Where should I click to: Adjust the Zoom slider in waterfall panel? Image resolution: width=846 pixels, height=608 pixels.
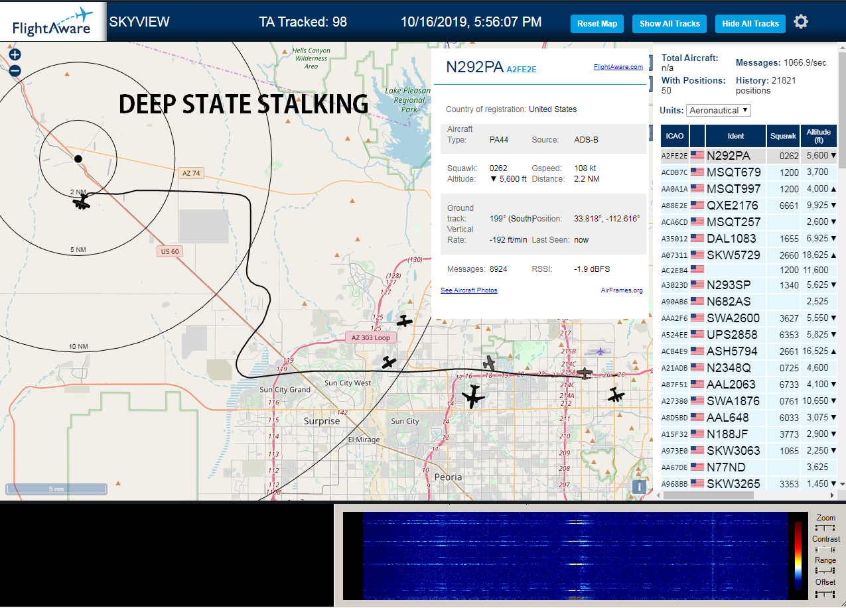pos(824,528)
